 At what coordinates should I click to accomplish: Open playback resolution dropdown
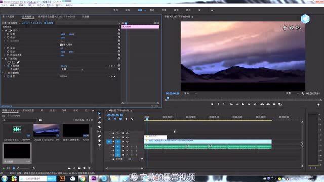pyautogui.click(x=292, y=94)
